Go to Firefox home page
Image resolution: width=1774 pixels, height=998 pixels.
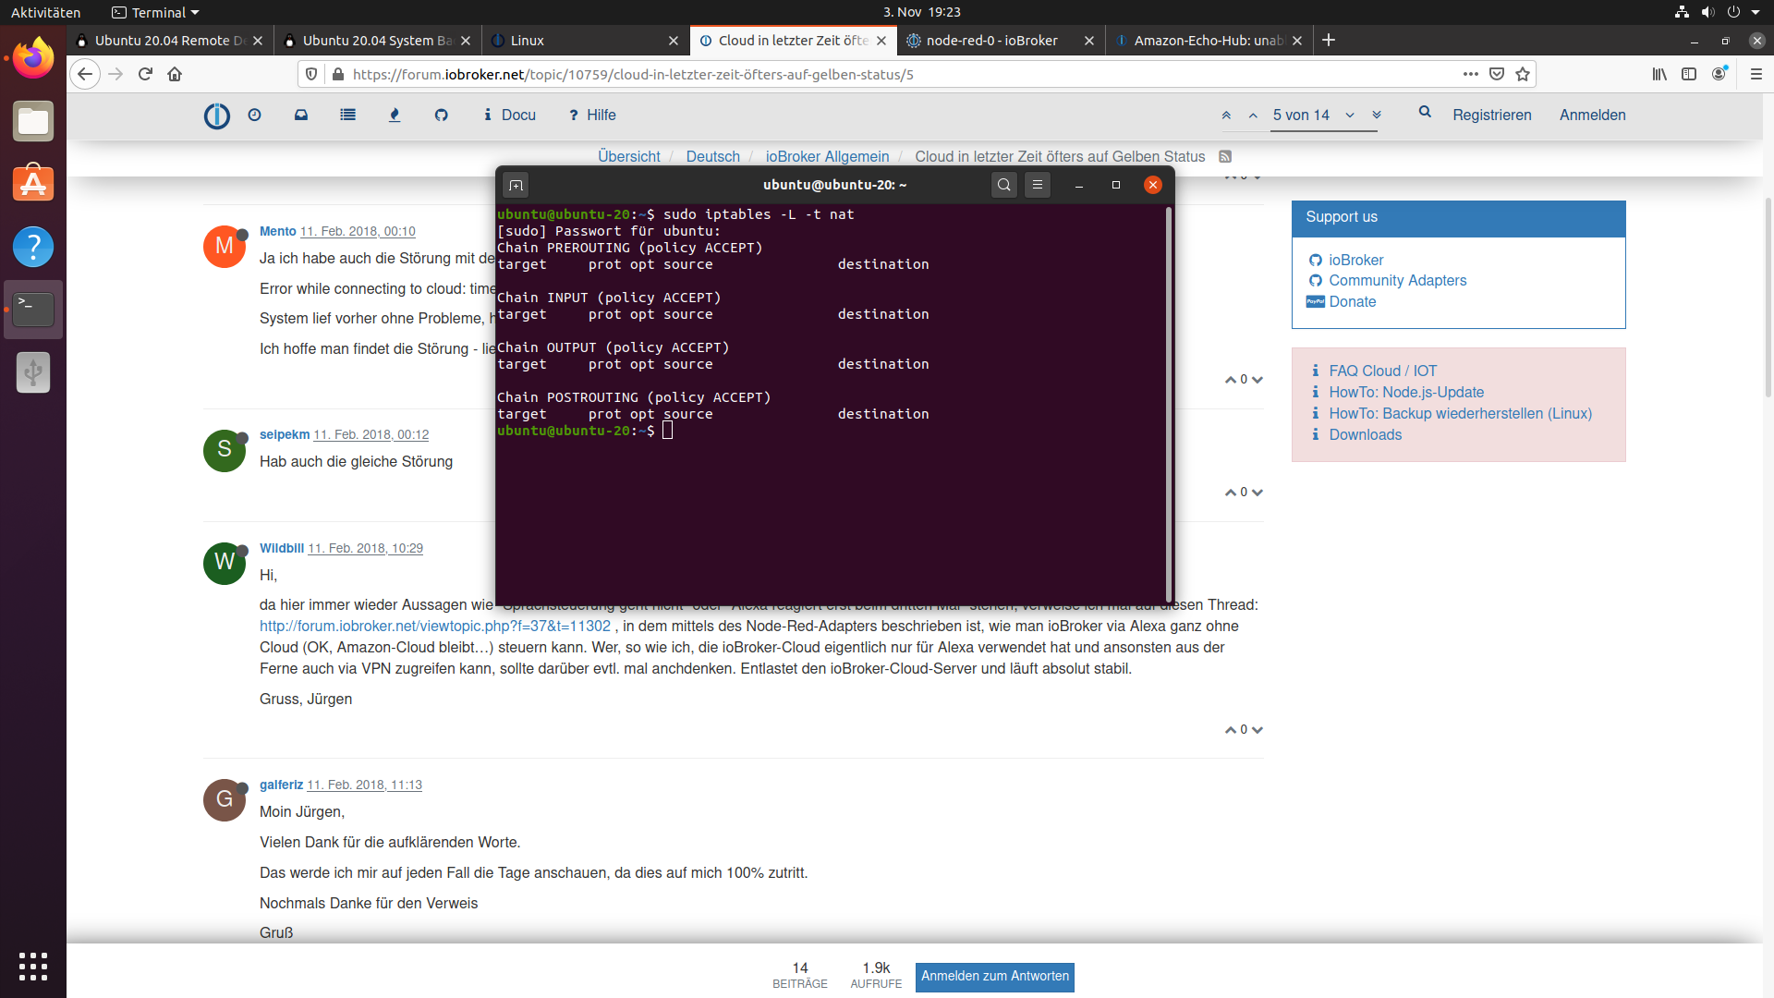(175, 74)
